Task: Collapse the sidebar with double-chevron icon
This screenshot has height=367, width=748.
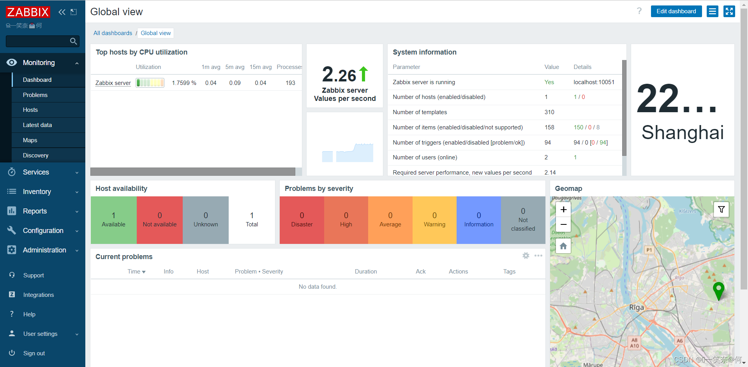Action: click(62, 12)
